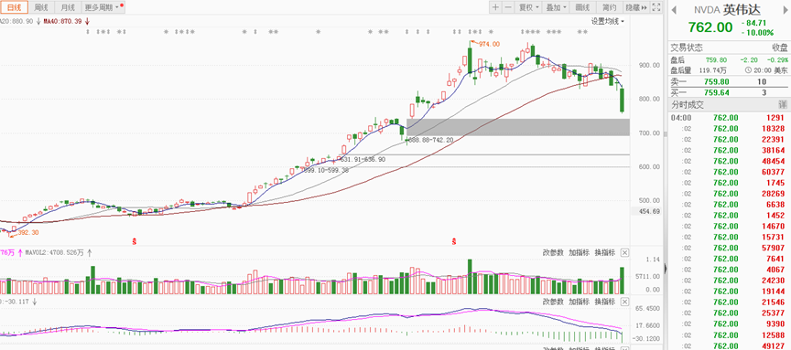
Task: Close the MACD indicator panel
Action: [x=624, y=302]
